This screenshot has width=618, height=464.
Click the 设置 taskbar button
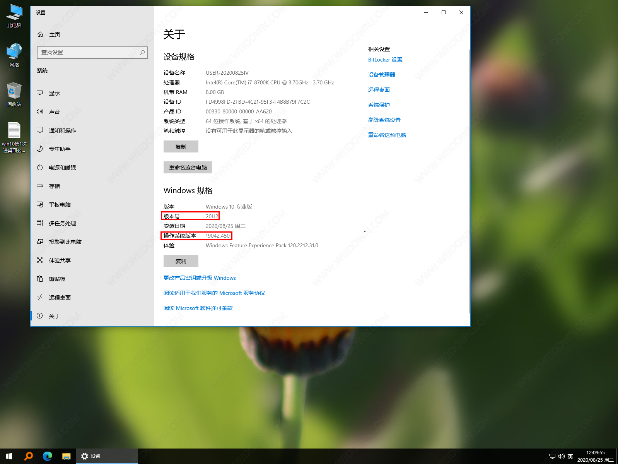pyautogui.click(x=107, y=456)
